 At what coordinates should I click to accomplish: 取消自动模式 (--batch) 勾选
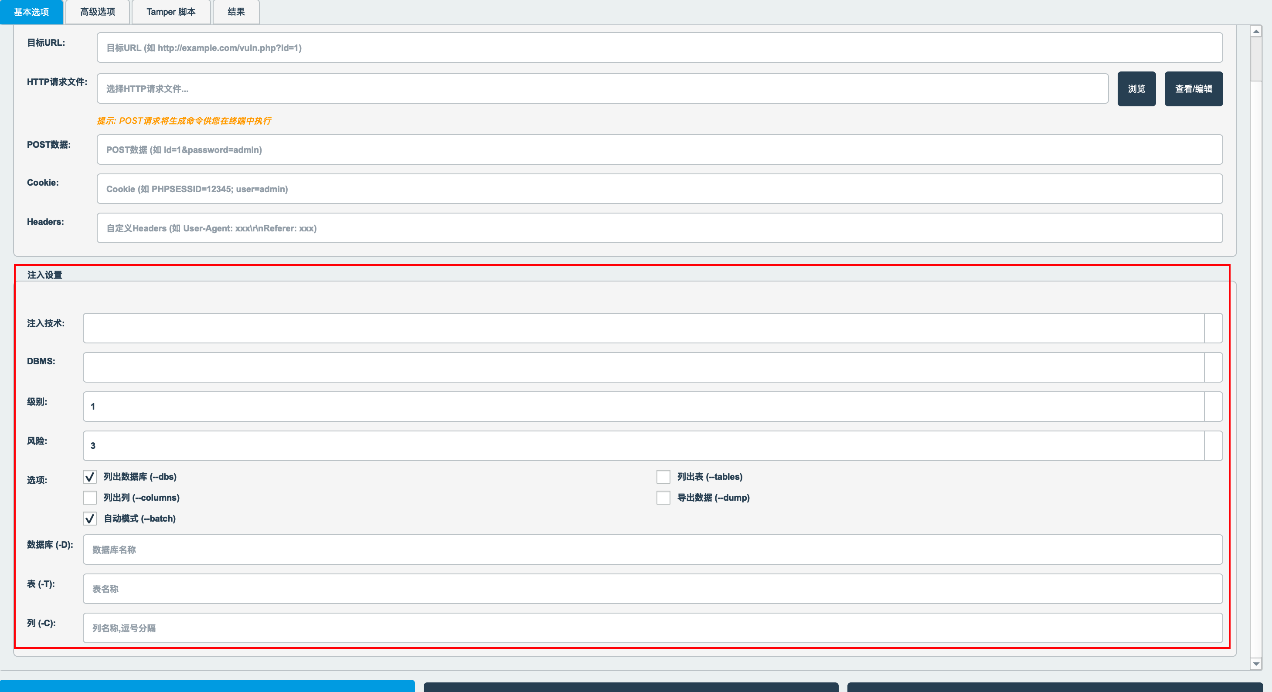click(89, 519)
